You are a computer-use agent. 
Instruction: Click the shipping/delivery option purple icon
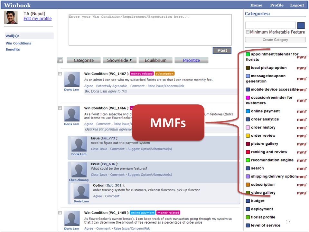tap(248, 176)
